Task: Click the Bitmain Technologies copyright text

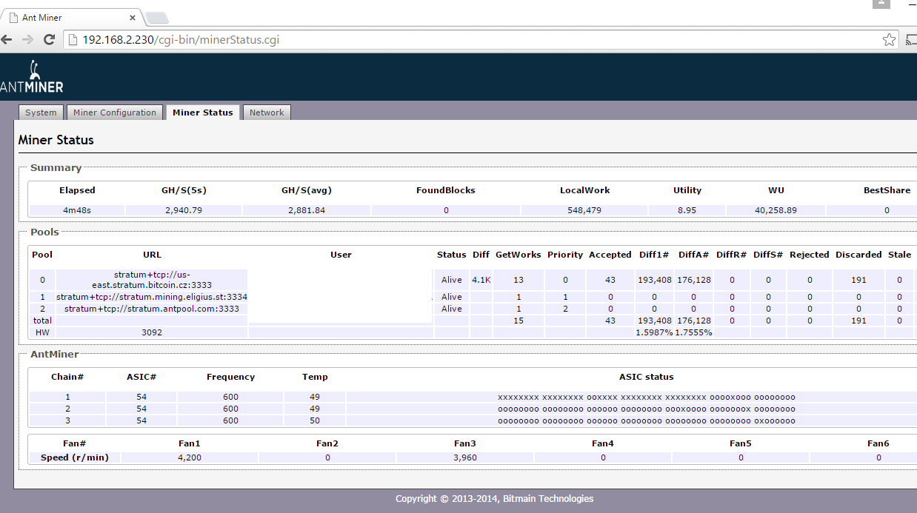Action: [494, 499]
